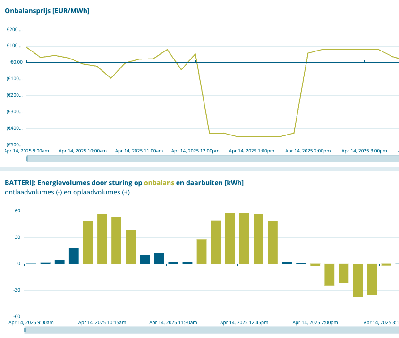Click the price line dip near 10:30am
399x338 pixels.
(x=111, y=78)
